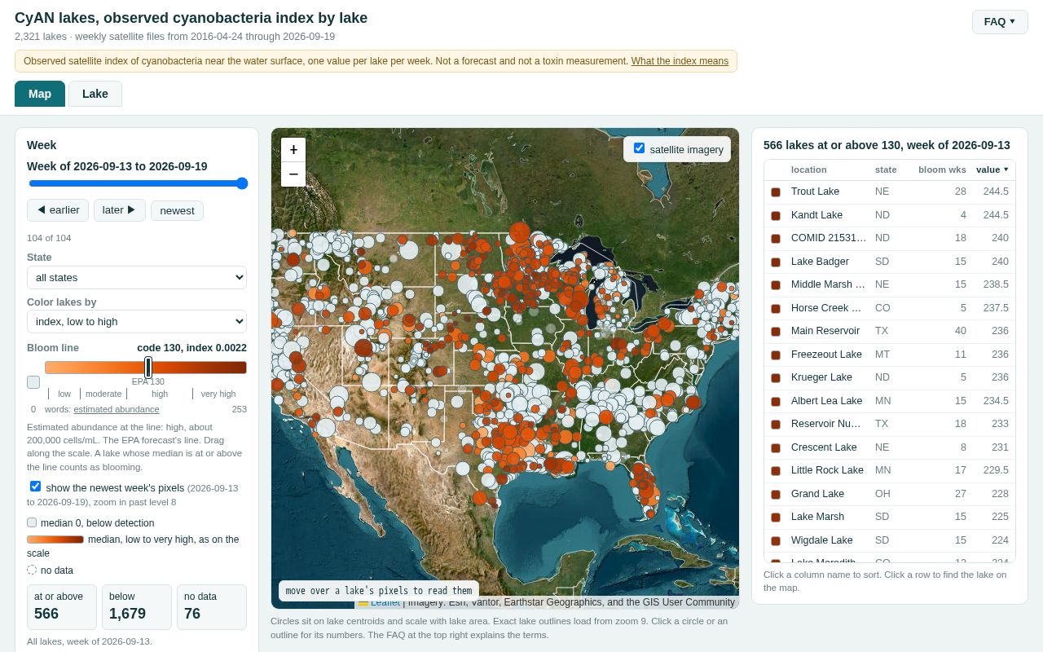This screenshot has height=652, width=1043.
Task: Click the color marker beside Lake Badger
Action: [x=776, y=262]
